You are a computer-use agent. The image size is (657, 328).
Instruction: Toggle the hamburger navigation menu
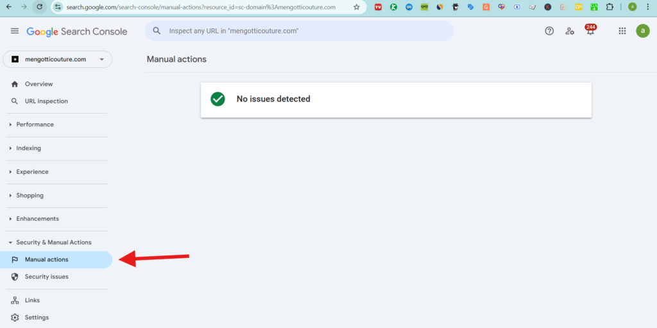[15, 31]
